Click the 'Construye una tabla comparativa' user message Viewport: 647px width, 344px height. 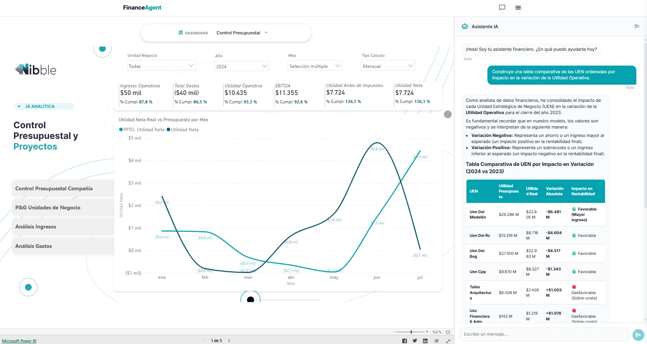(x=562, y=75)
